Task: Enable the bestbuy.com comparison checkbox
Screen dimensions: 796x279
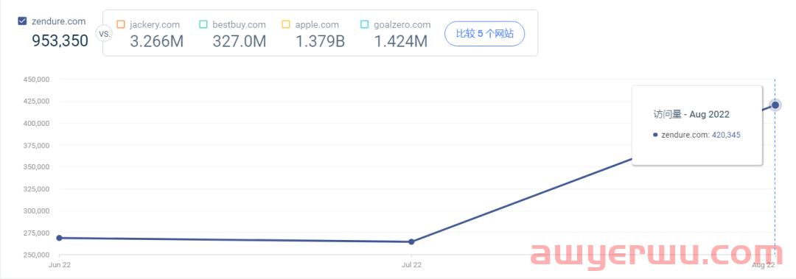Action: [203, 24]
